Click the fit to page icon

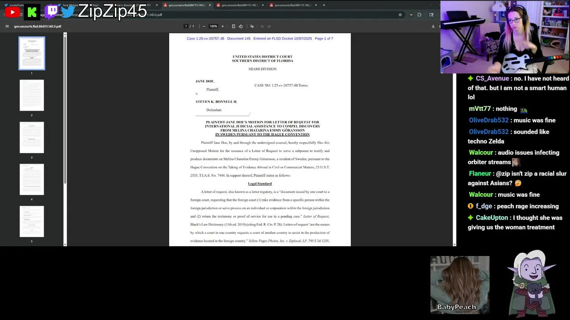(x=233, y=26)
